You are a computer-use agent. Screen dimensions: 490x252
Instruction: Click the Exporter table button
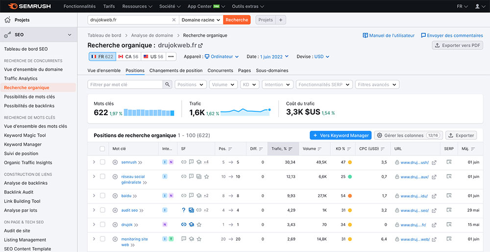pos(461,135)
